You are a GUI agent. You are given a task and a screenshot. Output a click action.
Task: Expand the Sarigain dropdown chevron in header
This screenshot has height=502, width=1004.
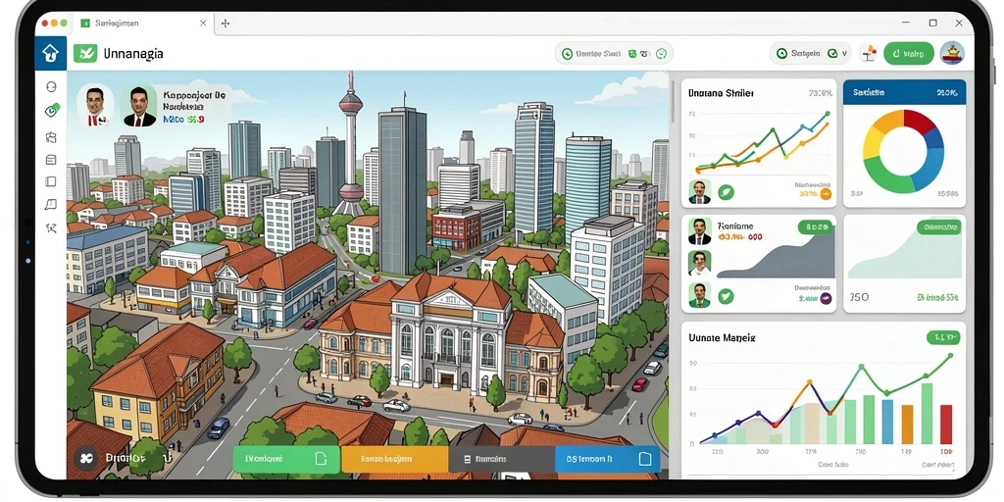pyautogui.click(x=844, y=54)
